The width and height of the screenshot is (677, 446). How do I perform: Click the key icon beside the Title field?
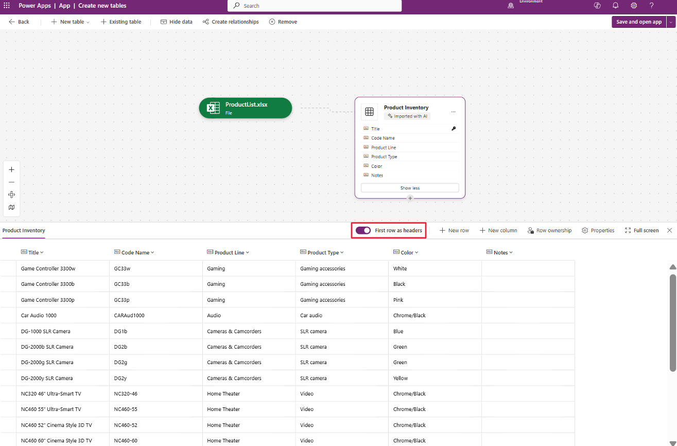(453, 128)
